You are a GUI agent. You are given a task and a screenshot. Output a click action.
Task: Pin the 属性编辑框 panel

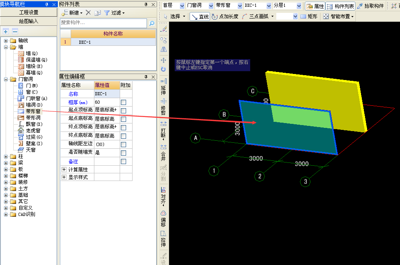tap(146, 77)
